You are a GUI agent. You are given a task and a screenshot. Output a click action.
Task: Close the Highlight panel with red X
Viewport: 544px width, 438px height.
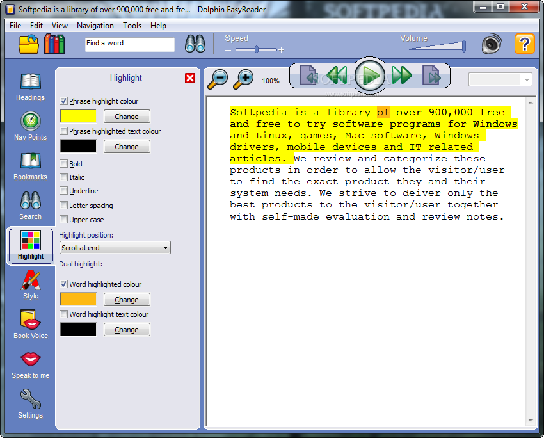point(190,78)
